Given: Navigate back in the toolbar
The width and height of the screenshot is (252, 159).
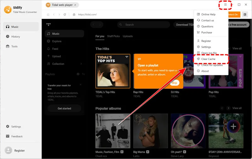Looking at the screenshot, I should [x=54, y=14].
